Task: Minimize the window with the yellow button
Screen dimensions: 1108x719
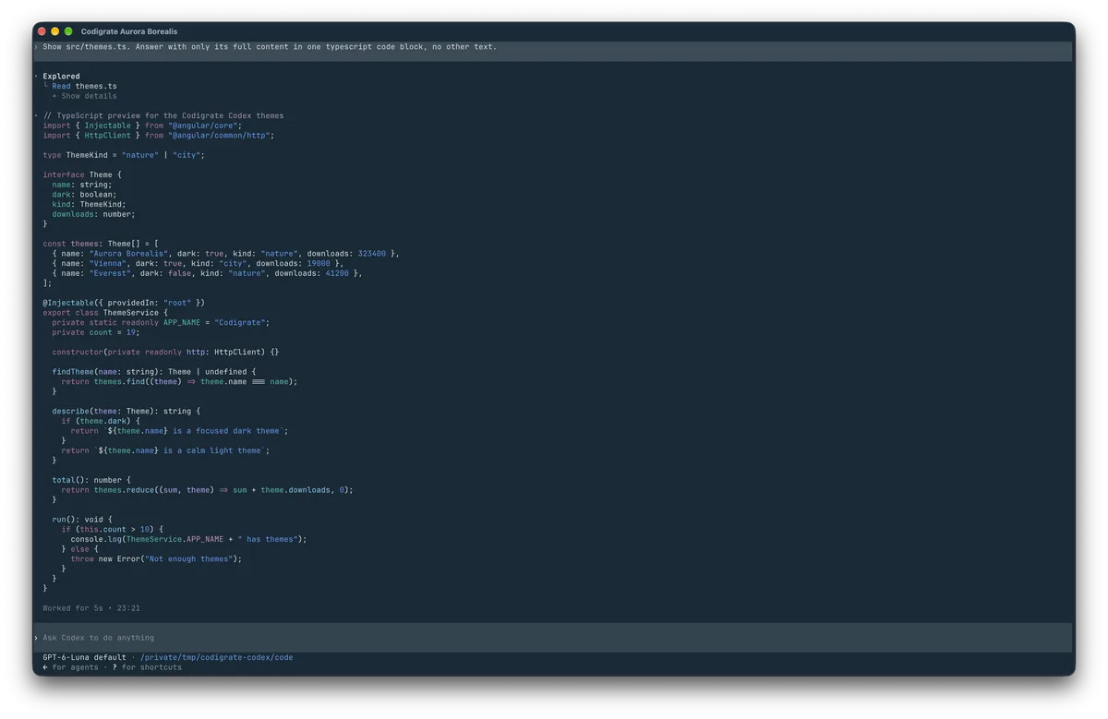Action: pyautogui.click(x=54, y=31)
